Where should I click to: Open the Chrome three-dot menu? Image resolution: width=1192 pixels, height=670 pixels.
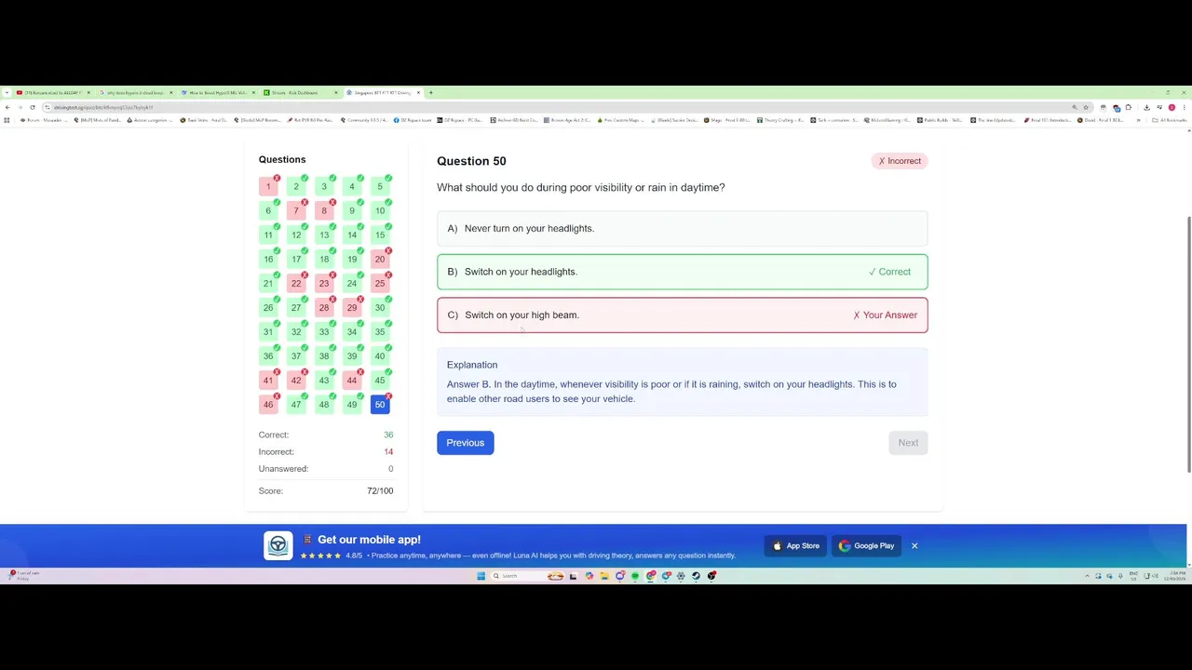[x=1185, y=107]
